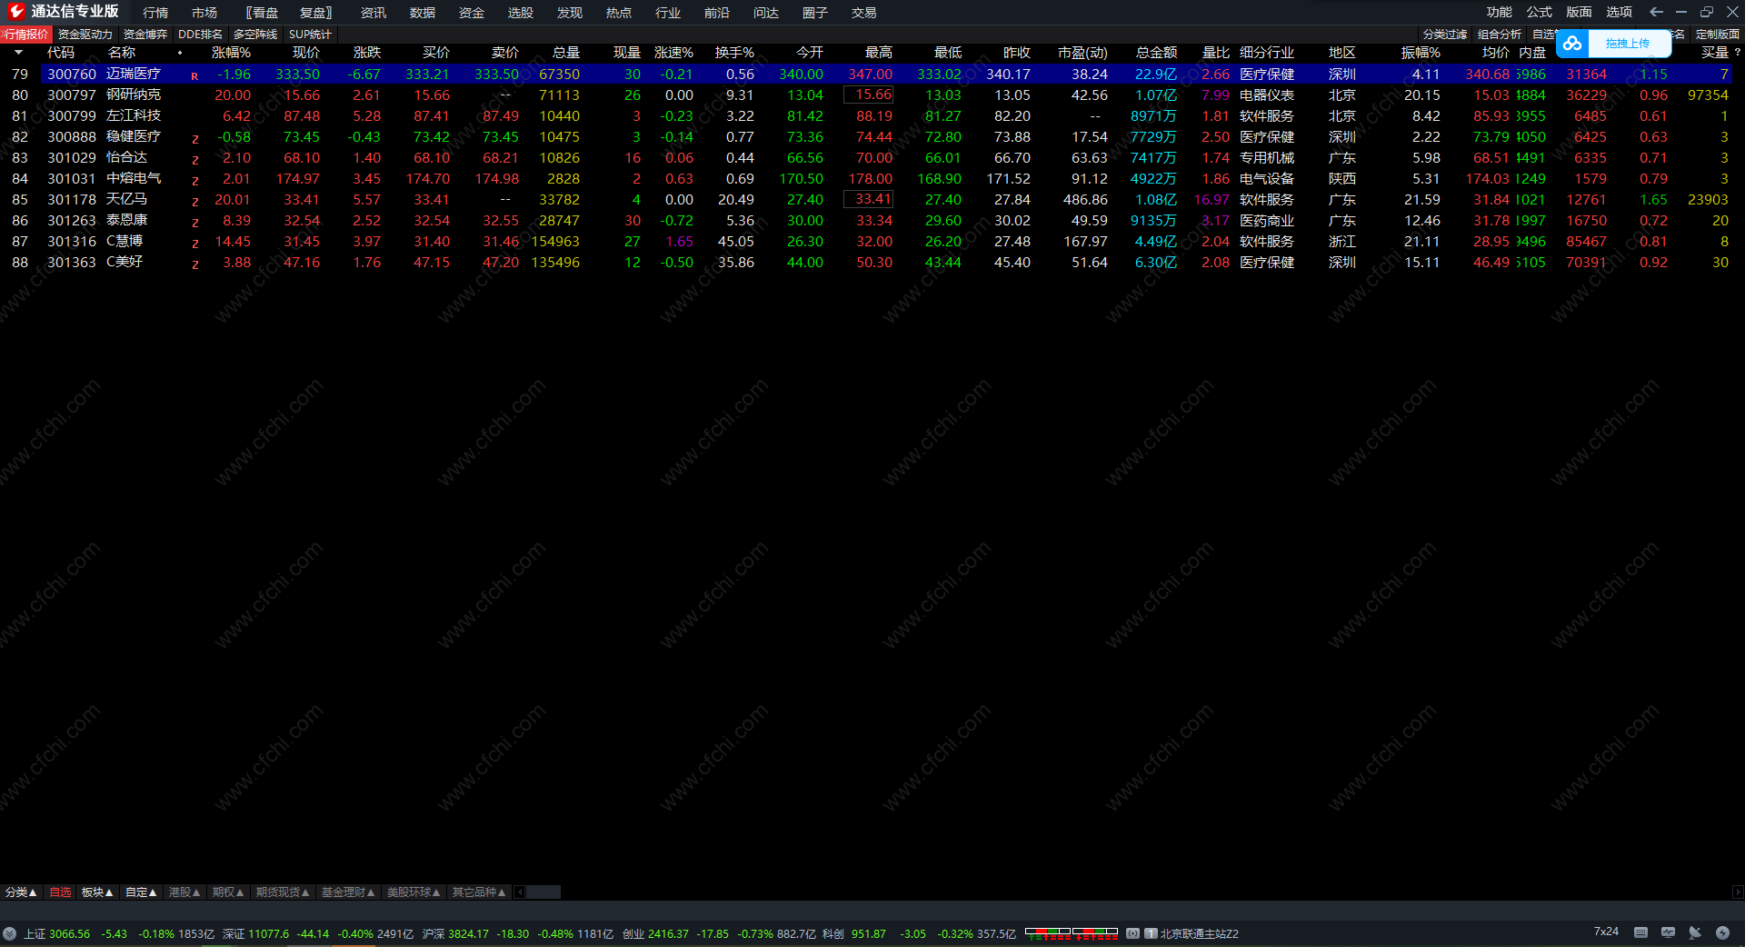The width and height of the screenshot is (1745, 947).
Task: Click the number 1 server badge icon
Action: [x=1151, y=933]
